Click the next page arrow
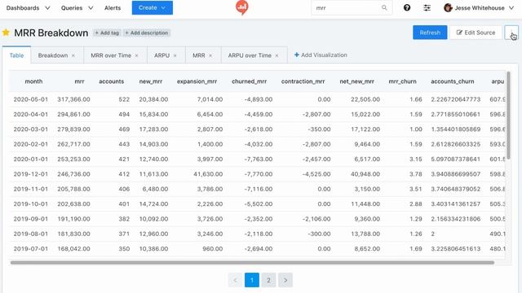 click(285, 280)
